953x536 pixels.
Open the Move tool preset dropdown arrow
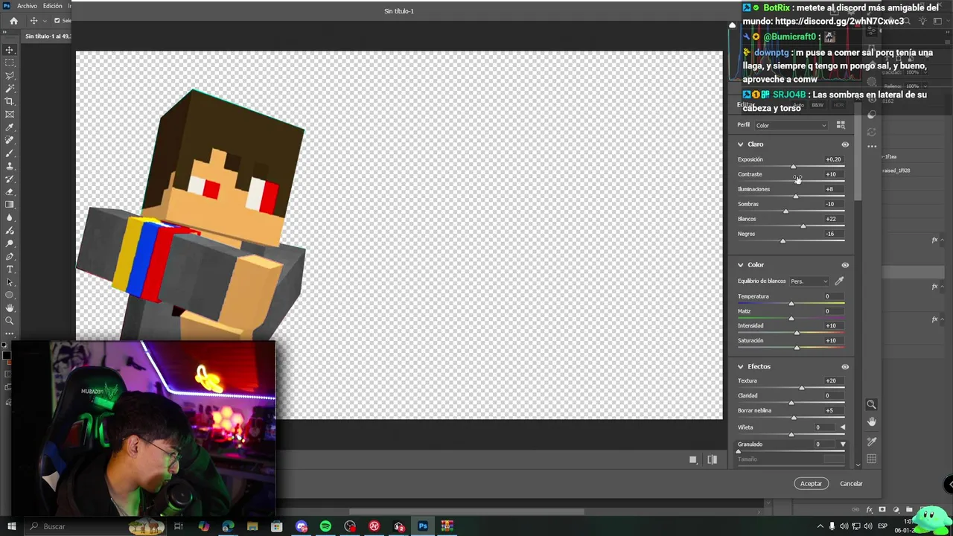coord(45,21)
